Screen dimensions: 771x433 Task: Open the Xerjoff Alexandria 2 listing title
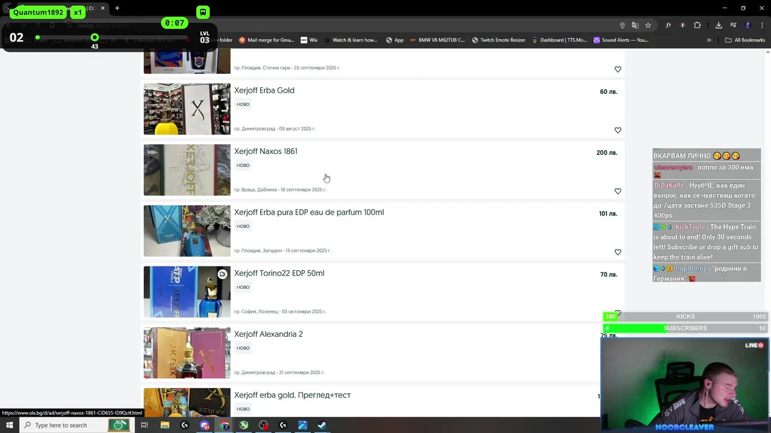[x=268, y=334]
